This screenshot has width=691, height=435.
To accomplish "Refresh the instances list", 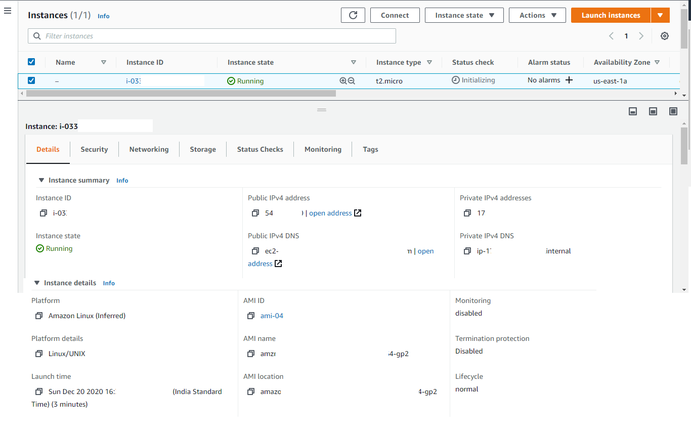I will point(353,15).
